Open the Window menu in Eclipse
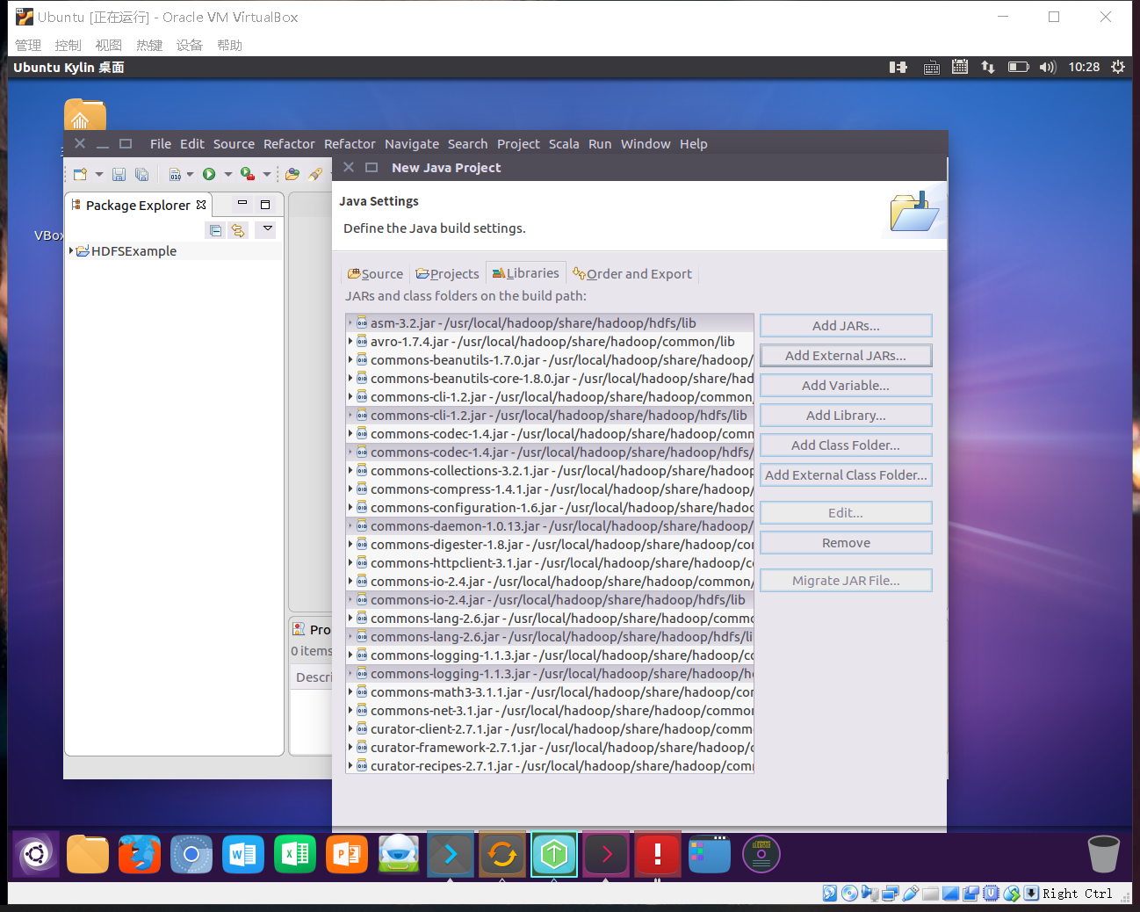Viewport: 1140px width, 912px height. (x=646, y=144)
